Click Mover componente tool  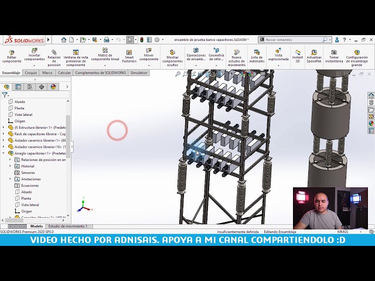[x=148, y=54]
